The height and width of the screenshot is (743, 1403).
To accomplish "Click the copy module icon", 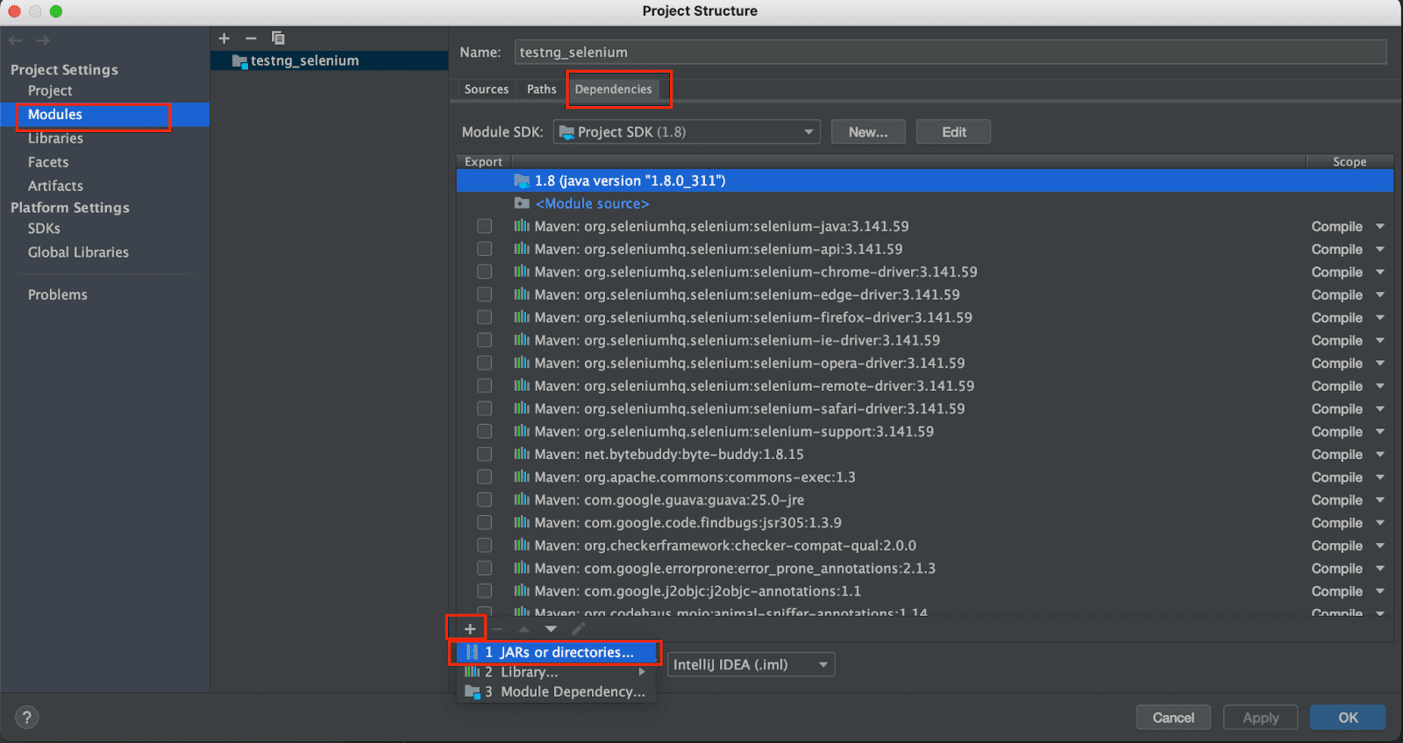I will click(278, 39).
